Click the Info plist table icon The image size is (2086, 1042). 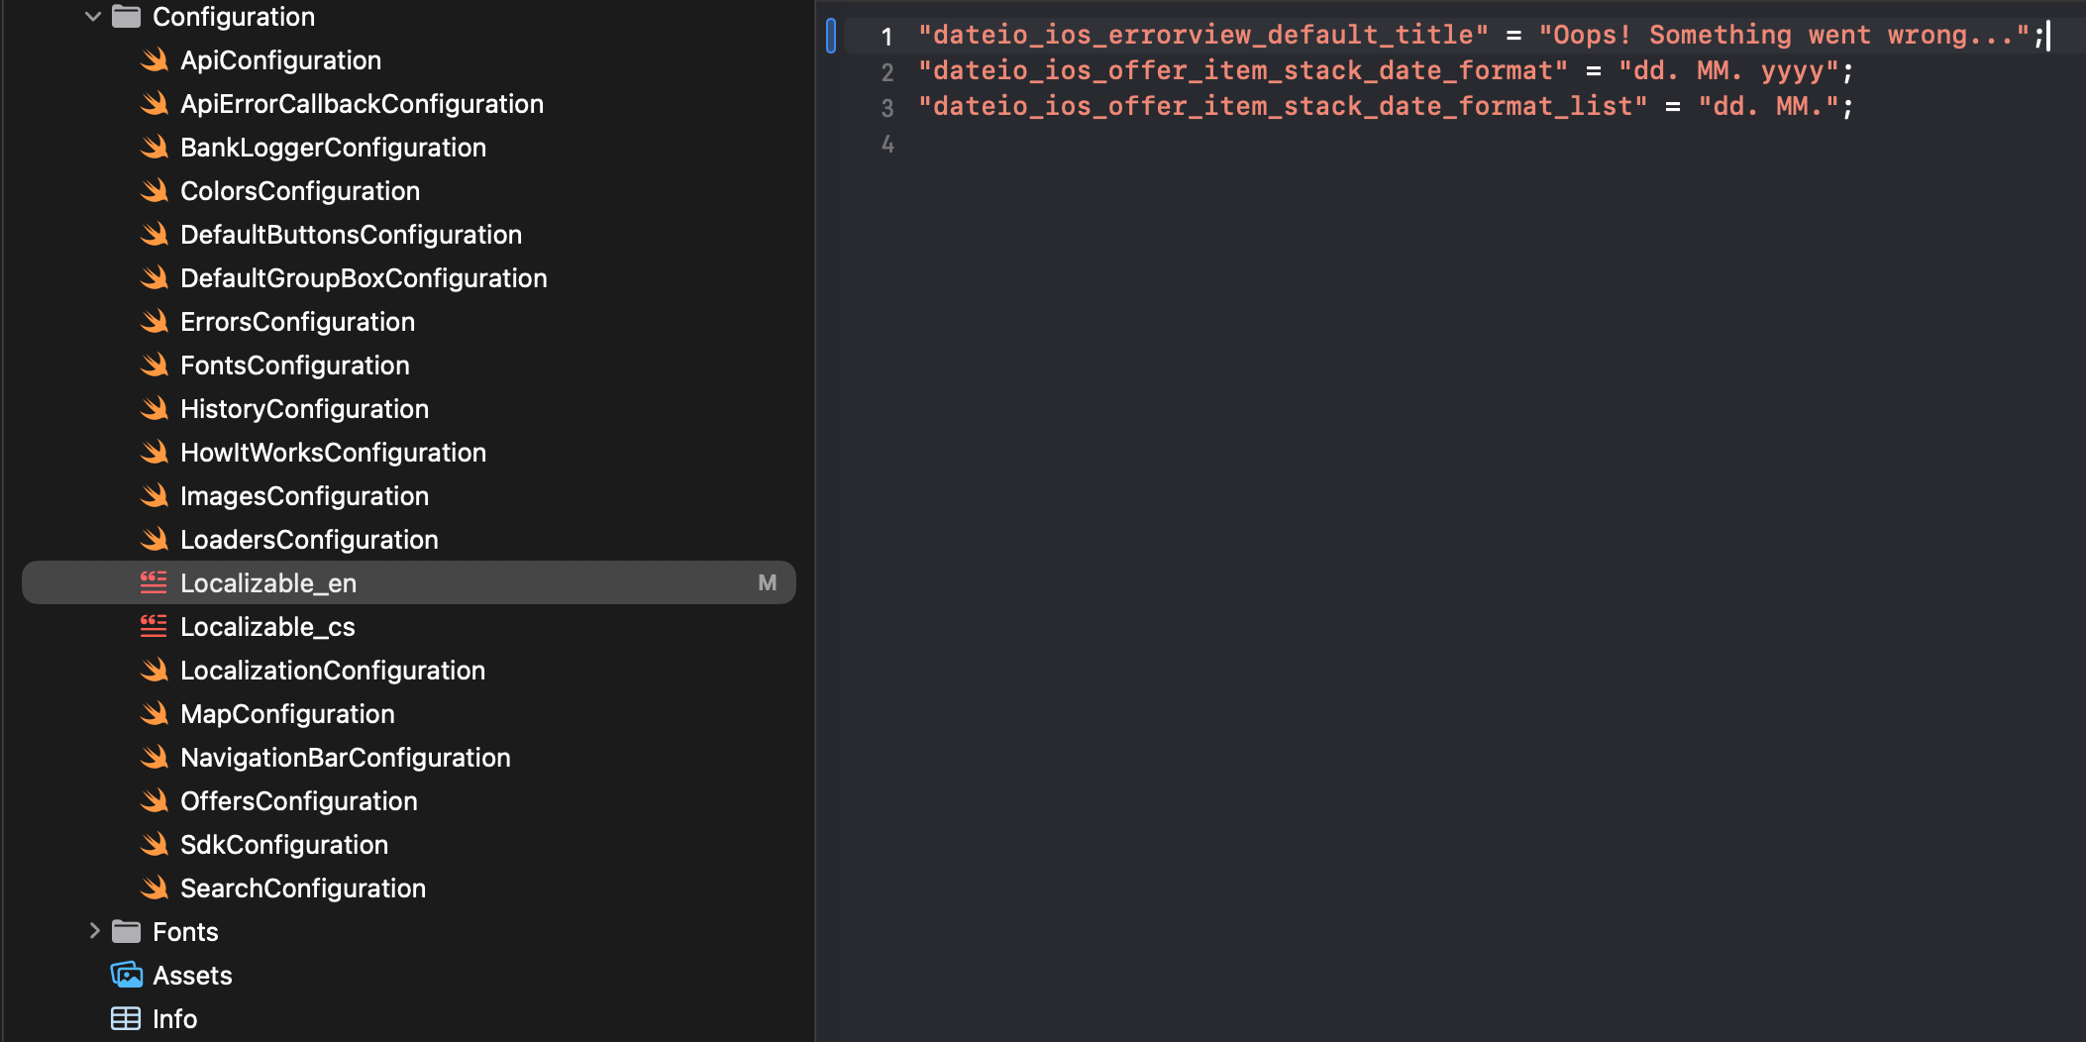126,1019
